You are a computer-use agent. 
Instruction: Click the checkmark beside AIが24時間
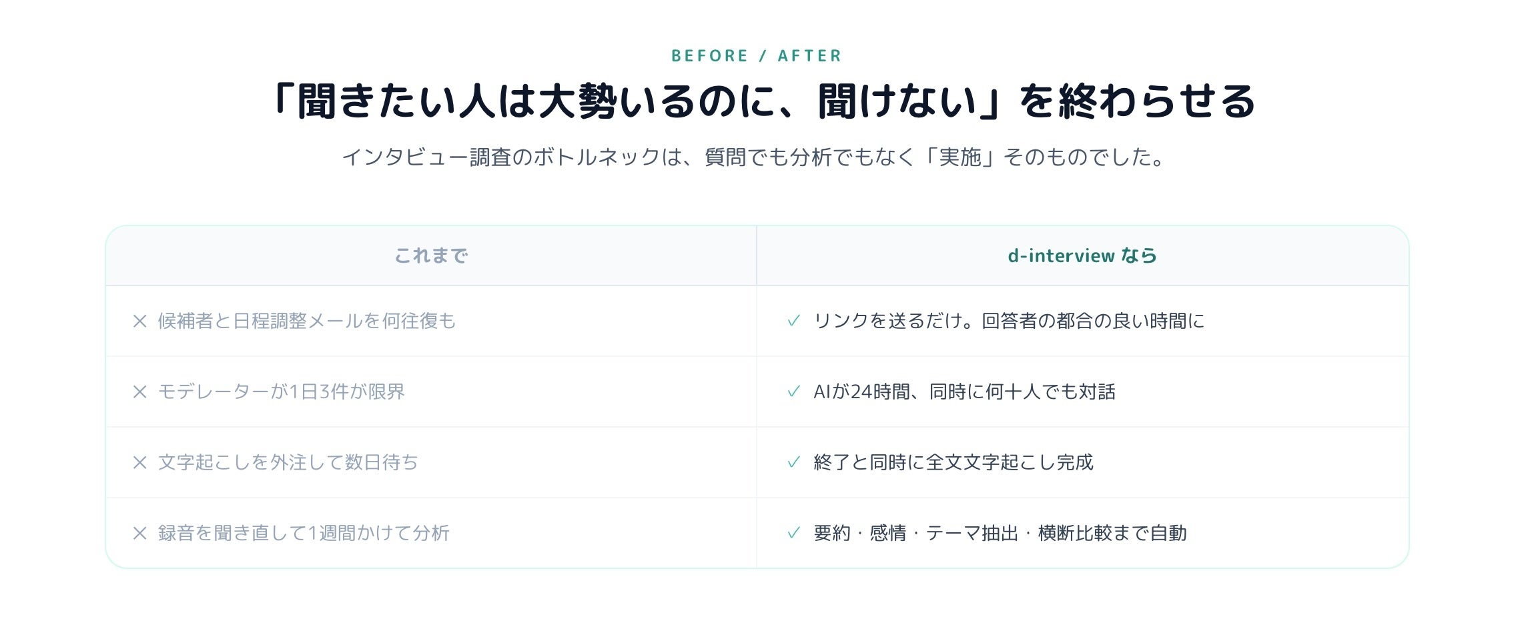pos(793,392)
